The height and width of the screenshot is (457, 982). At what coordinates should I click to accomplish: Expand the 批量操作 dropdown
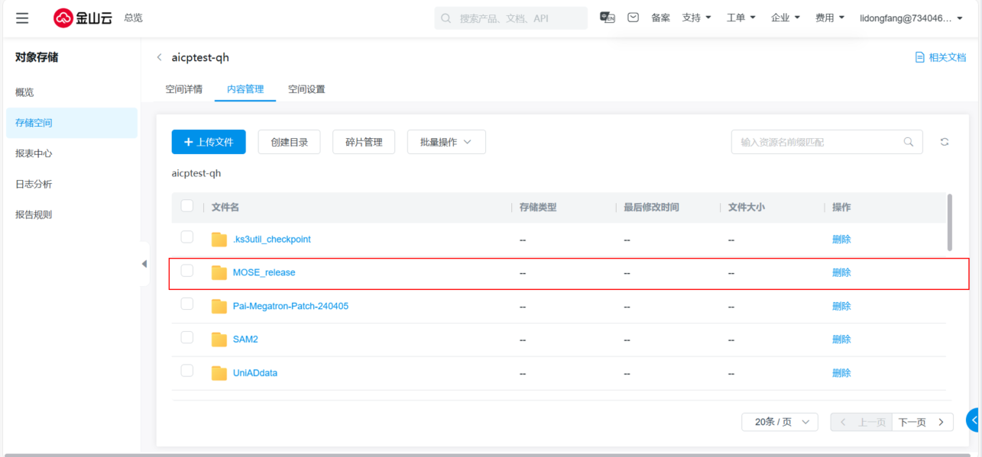pos(446,142)
